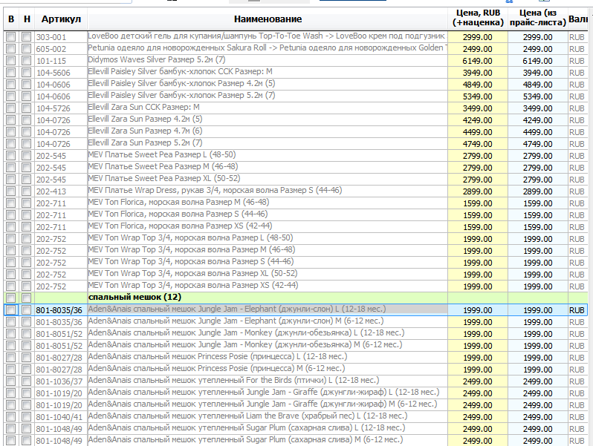593x446 pixels.
Task: Select Aden&Anais утепленный Liam the Brave name
Action: coord(247,416)
